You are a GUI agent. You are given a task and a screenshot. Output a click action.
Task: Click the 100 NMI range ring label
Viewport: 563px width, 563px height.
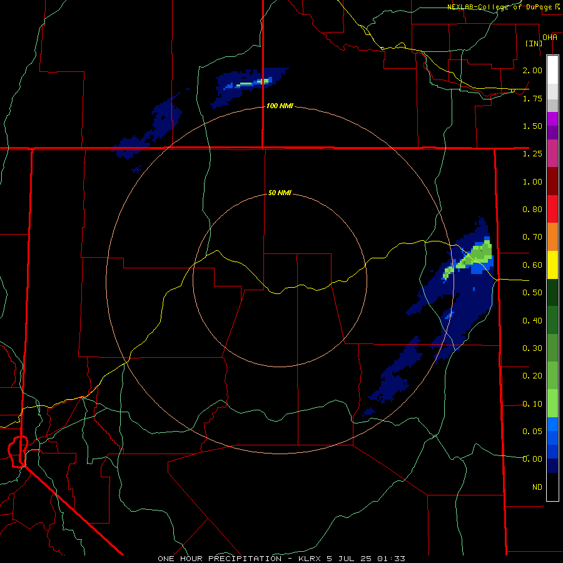pyautogui.click(x=280, y=106)
